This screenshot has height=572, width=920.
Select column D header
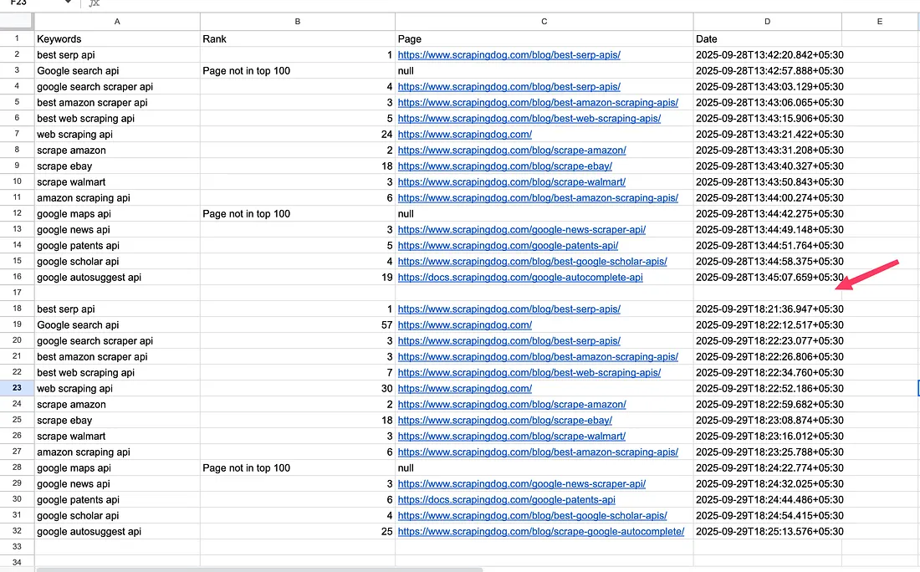tap(767, 22)
